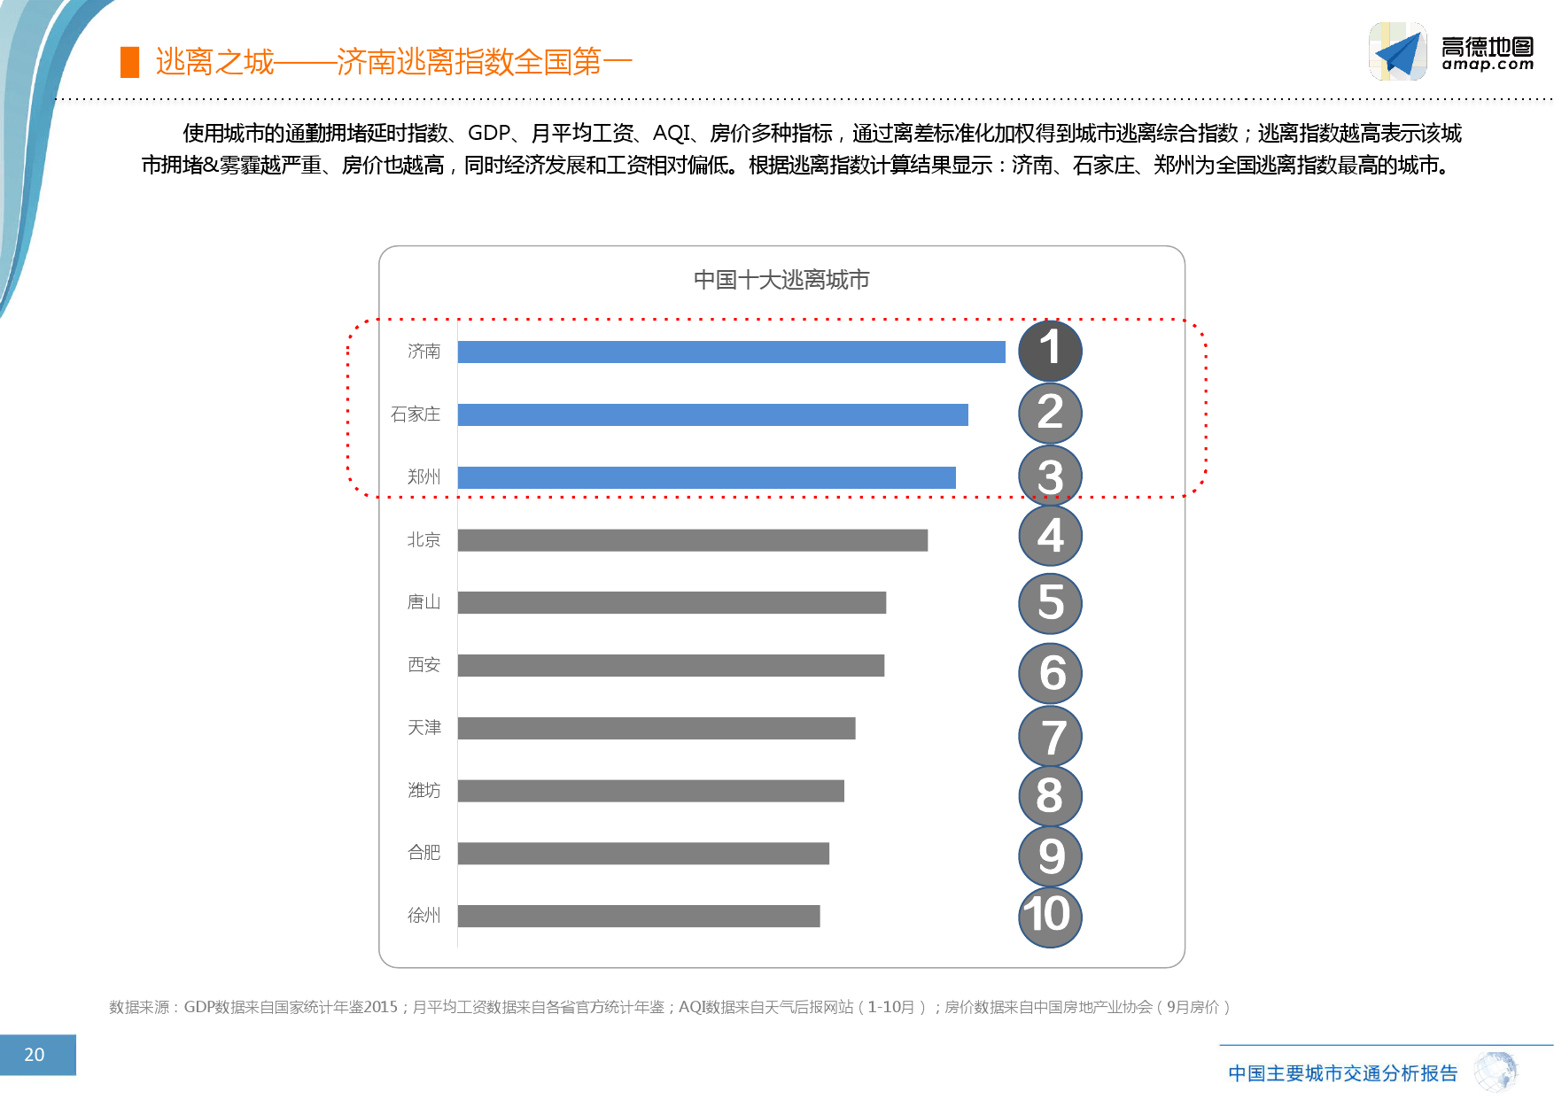
Task: Click the rank 1 circle badge
Action: tap(1050, 351)
